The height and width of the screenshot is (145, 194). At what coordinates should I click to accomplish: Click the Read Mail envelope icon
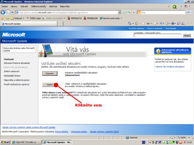pos(144,23)
